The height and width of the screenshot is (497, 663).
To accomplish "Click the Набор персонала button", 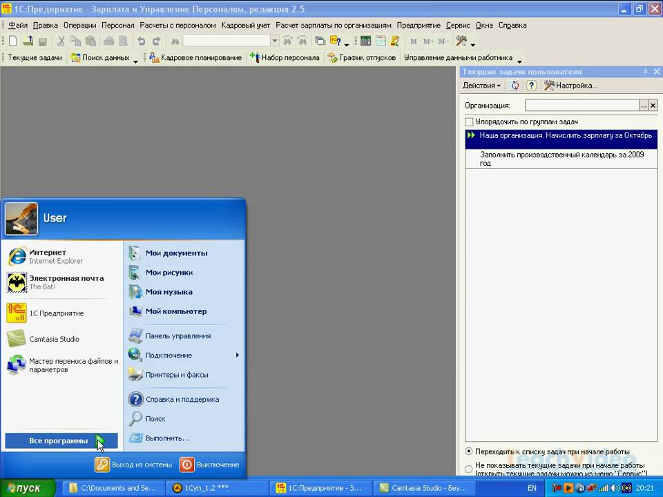I will click(x=285, y=57).
